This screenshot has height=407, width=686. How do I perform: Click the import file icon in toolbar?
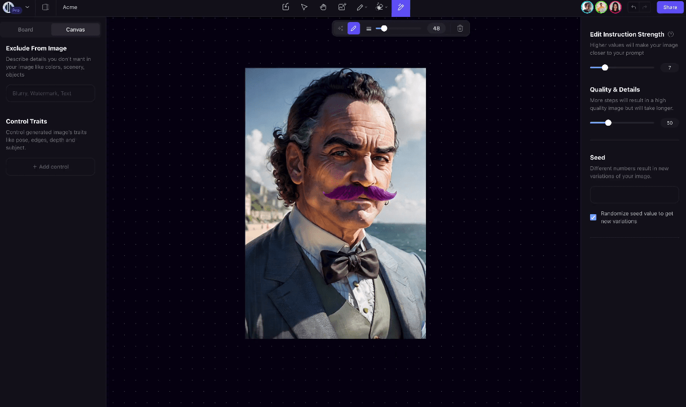(285, 7)
